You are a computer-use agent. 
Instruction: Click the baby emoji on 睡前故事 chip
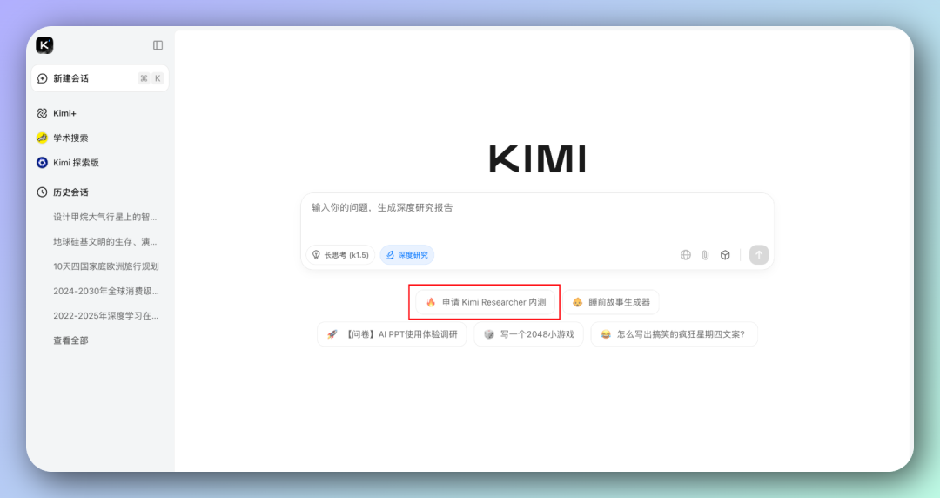click(577, 302)
